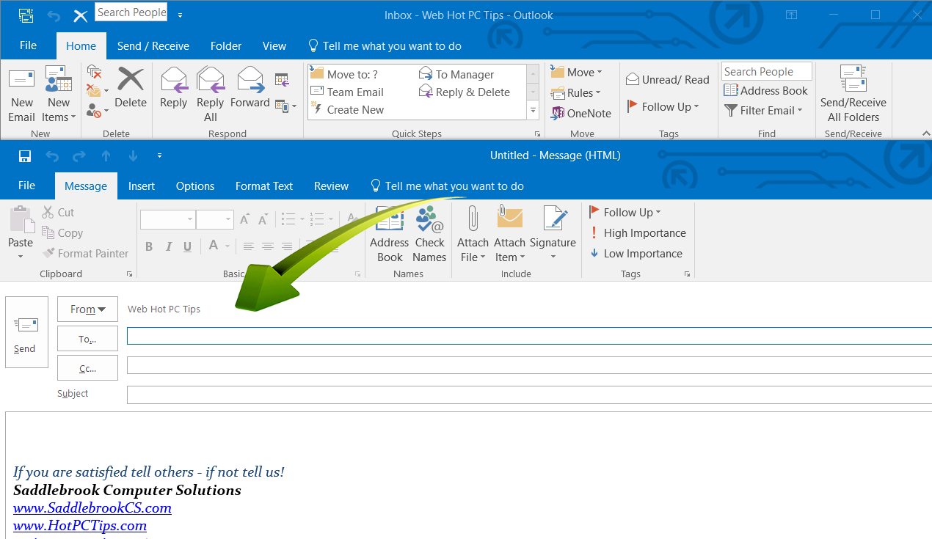
Task: Toggle Unread/ Read status
Action: (x=668, y=79)
